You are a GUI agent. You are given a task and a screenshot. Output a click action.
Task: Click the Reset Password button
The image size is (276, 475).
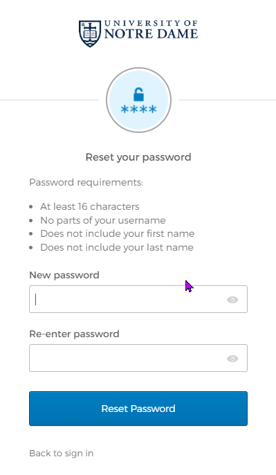click(x=138, y=409)
